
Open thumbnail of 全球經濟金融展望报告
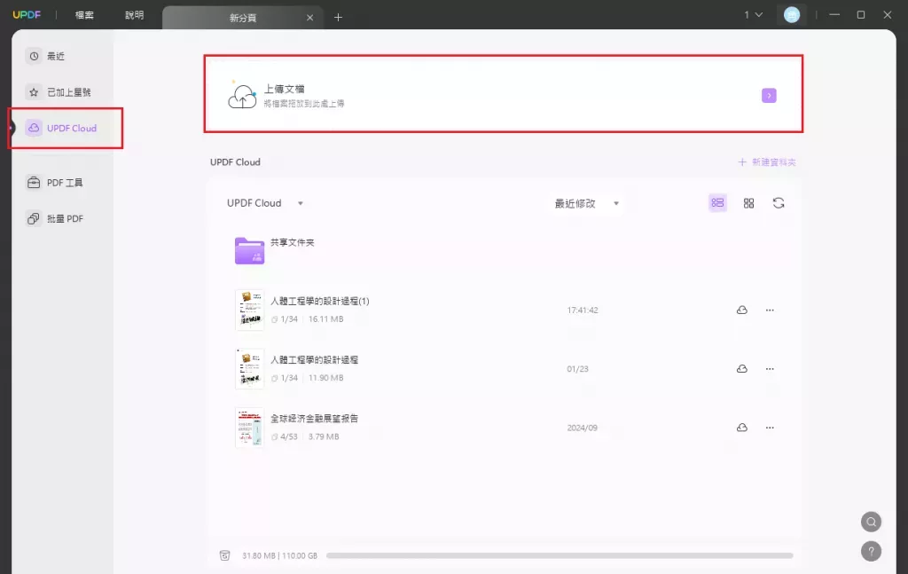pos(249,428)
